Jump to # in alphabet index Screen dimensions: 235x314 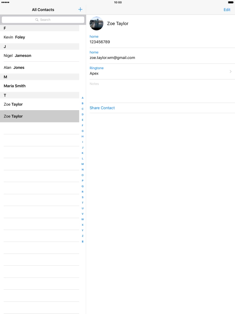click(82, 241)
